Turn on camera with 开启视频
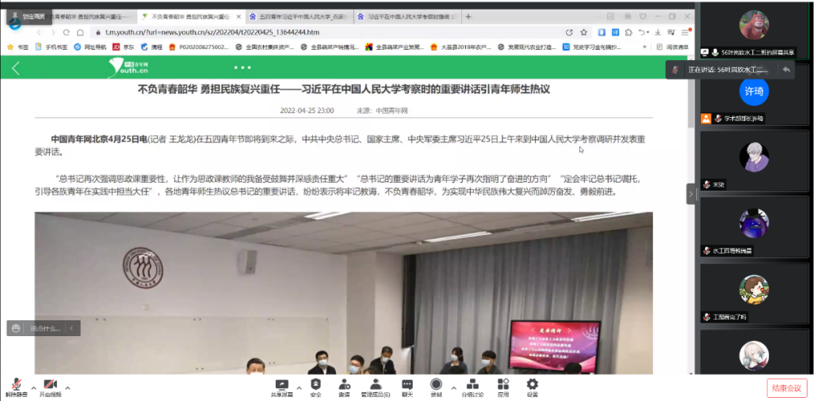This screenshot has height=401, width=814. click(x=50, y=384)
